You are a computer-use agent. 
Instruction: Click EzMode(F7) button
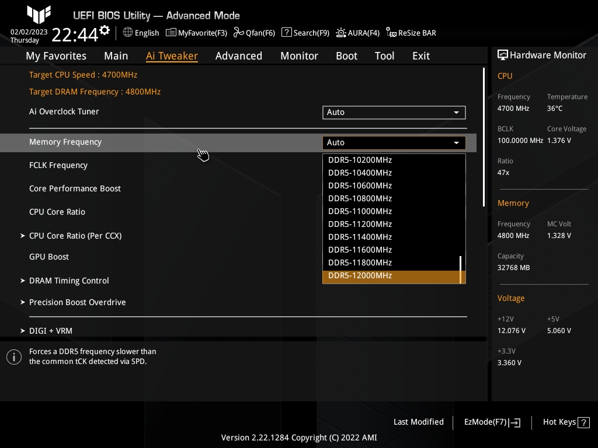point(492,422)
